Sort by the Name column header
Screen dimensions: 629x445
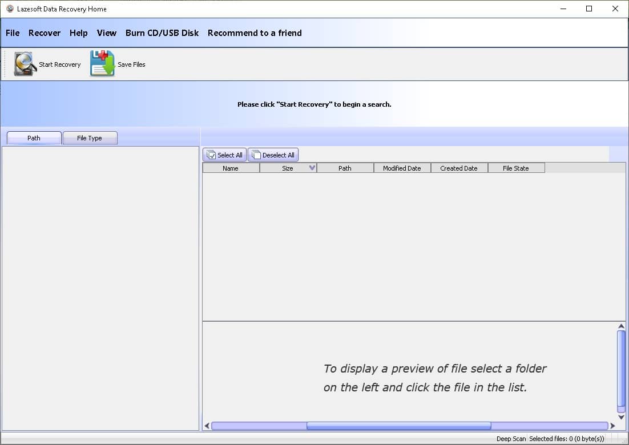[x=231, y=168]
